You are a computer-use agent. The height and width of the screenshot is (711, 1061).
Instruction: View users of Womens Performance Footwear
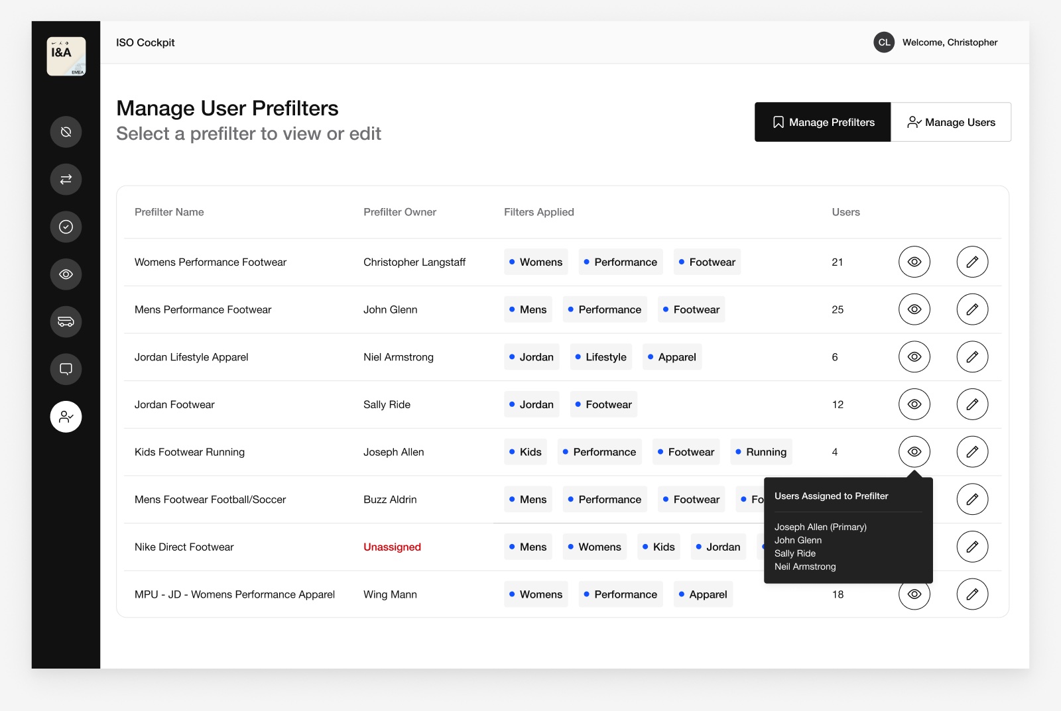click(914, 262)
